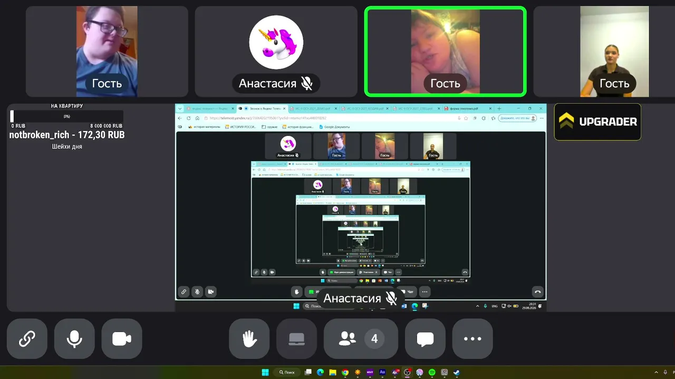Open the оружие bookmark folder
Viewport: 675px width, 379px height.
pos(270,127)
